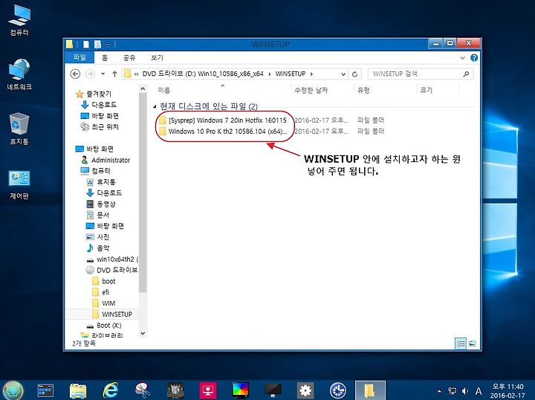This screenshot has width=535, height=400.
Task: Open the gear settings taskbar icon
Action: [x=305, y=390]
